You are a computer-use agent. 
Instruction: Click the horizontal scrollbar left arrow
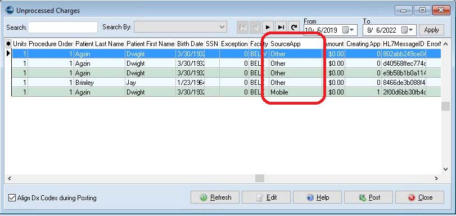(x=9, y=178)
